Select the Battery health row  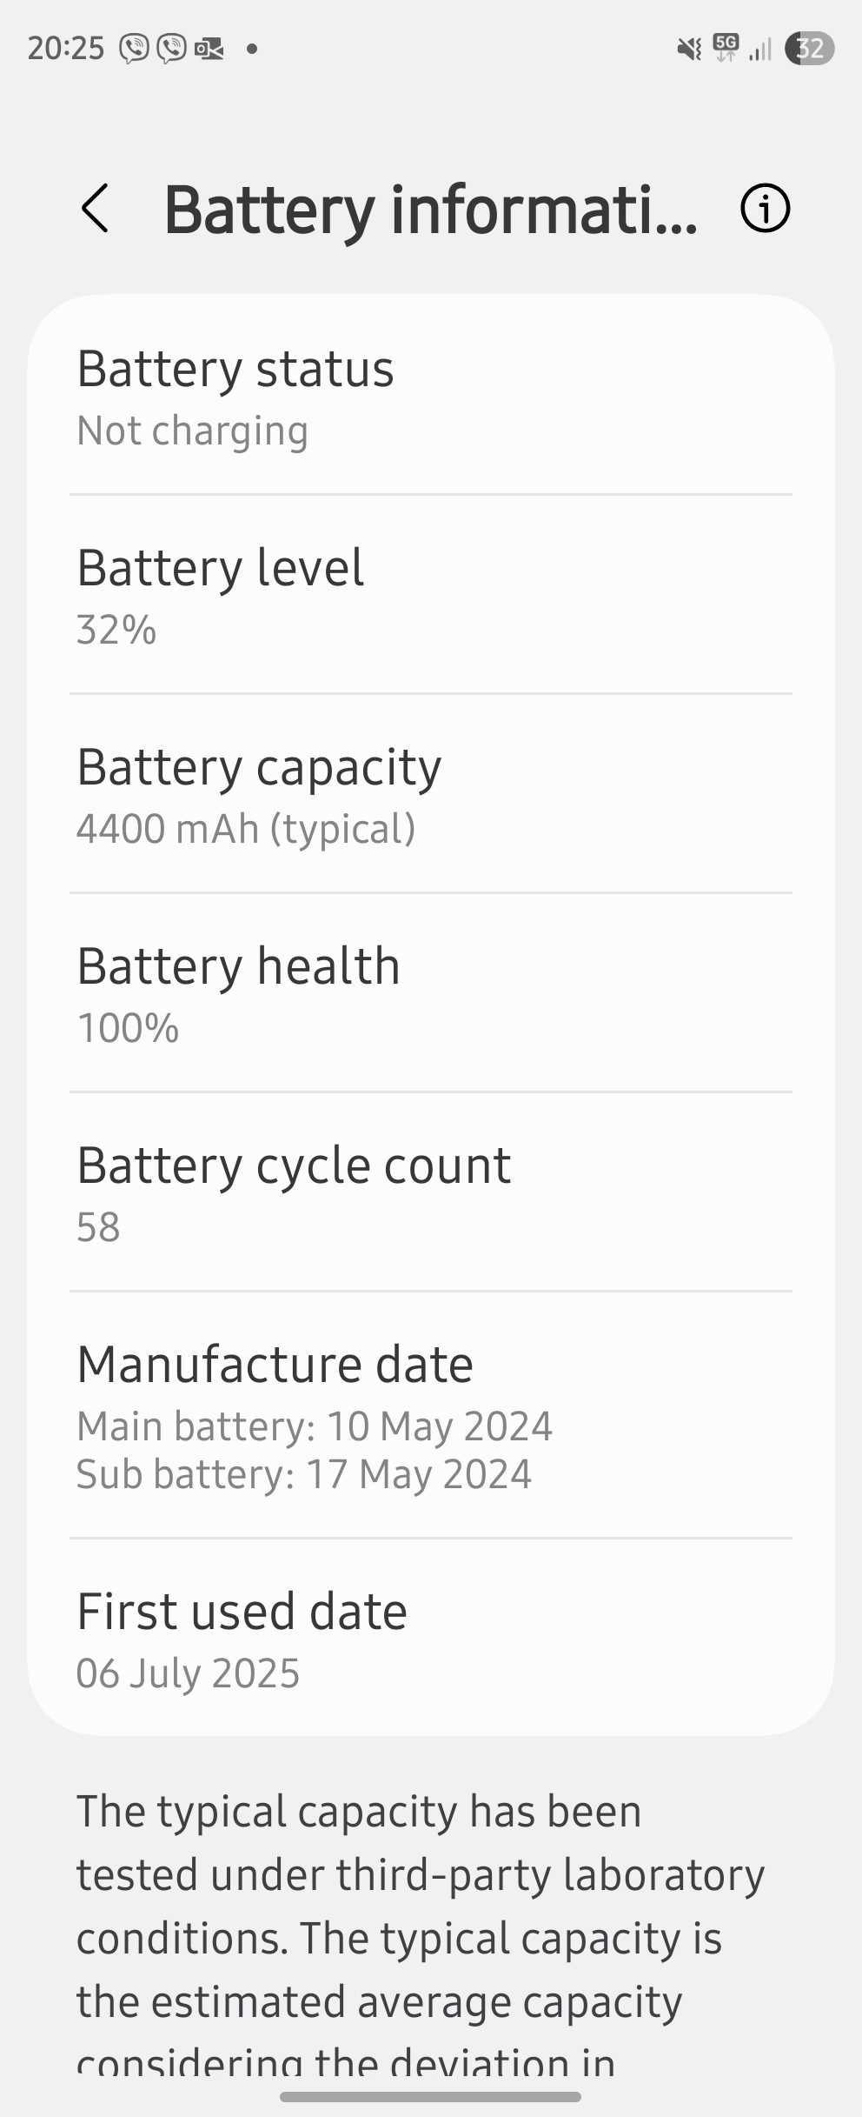(431, 993)
